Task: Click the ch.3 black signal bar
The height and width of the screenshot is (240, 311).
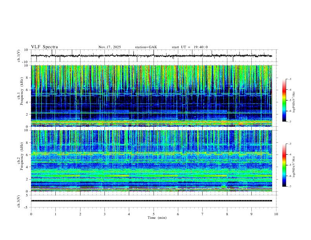Action: pos(152,201)
